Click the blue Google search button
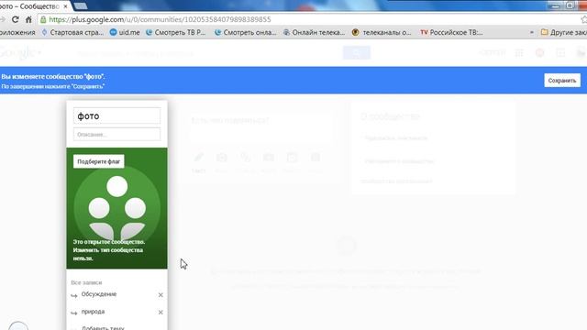This screenshot has height=330, width=587. (357, 53)
